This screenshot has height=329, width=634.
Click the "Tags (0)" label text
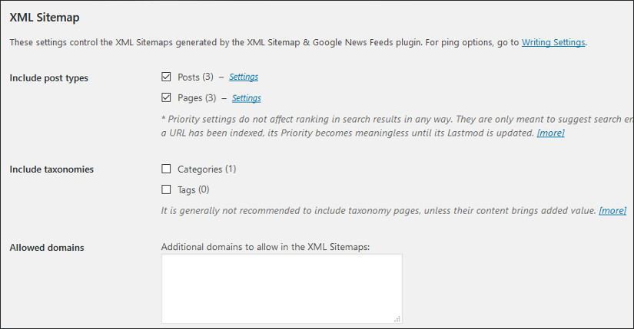coord(193,189)
